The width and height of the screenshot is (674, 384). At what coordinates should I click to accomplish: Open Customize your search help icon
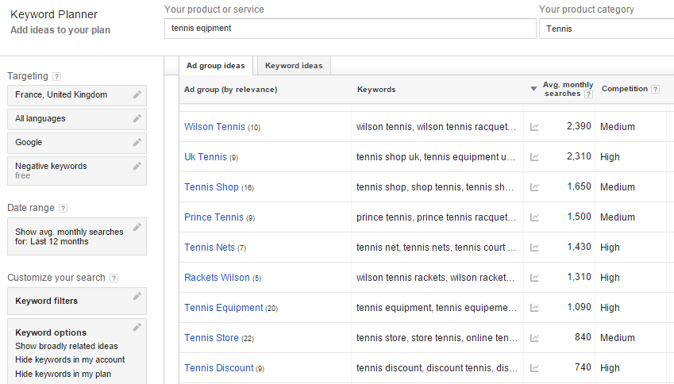click(114, 278)
